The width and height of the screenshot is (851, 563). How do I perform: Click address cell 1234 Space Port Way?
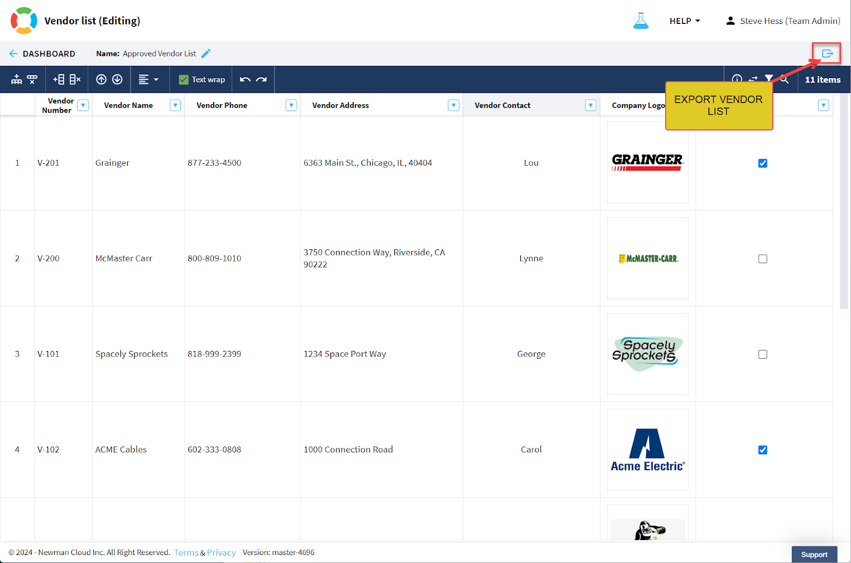click(x=382, y=354)
